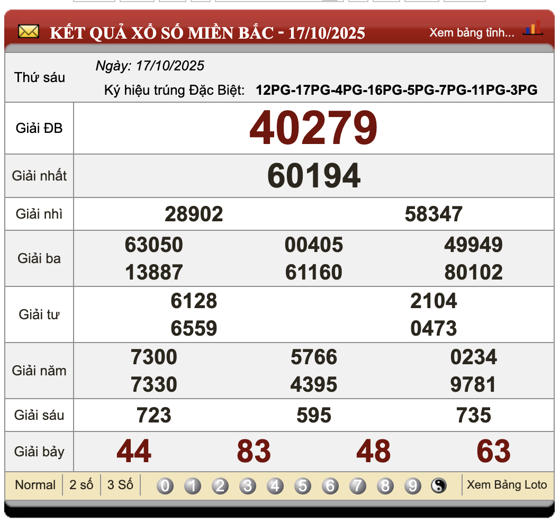This screenshot has height=522, width=560.
Task: Select the digit 4 filter icon
Action: pos(275,485)
